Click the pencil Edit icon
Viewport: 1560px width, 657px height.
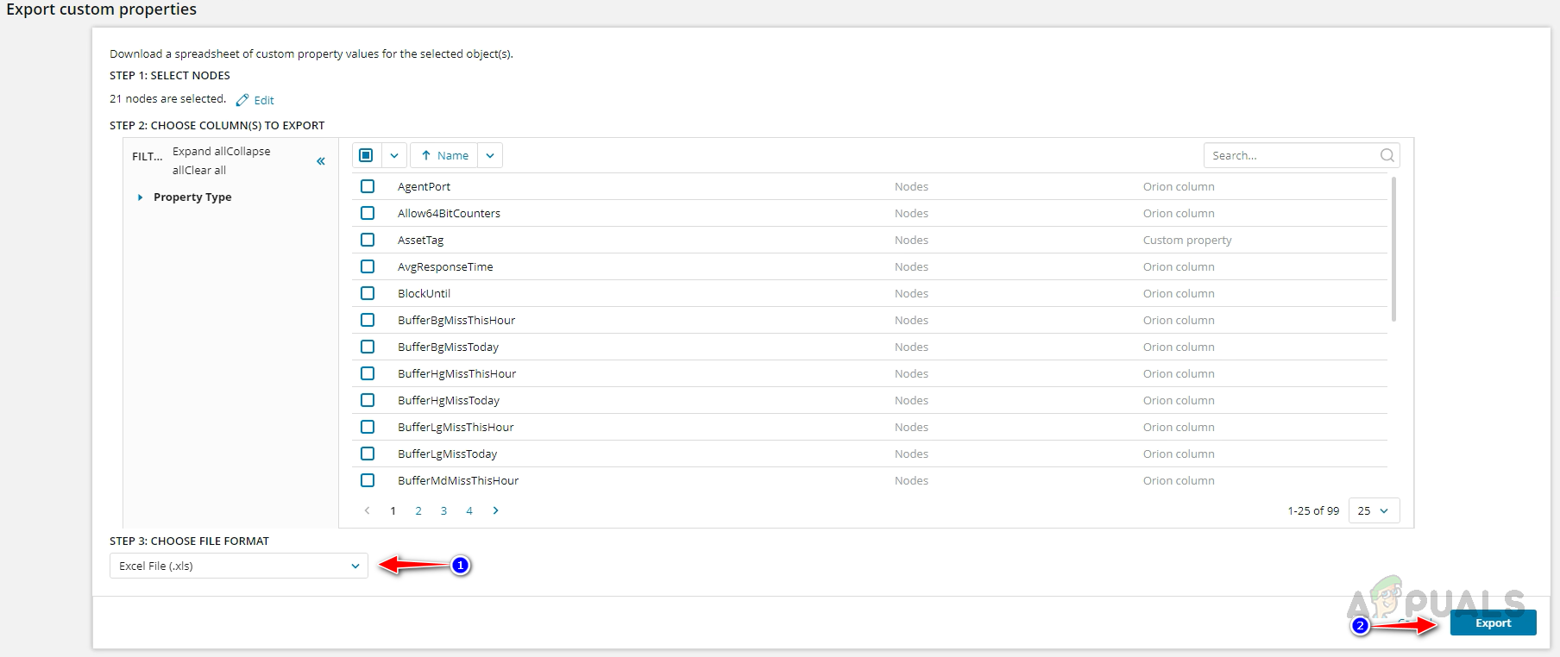(242, 100)
